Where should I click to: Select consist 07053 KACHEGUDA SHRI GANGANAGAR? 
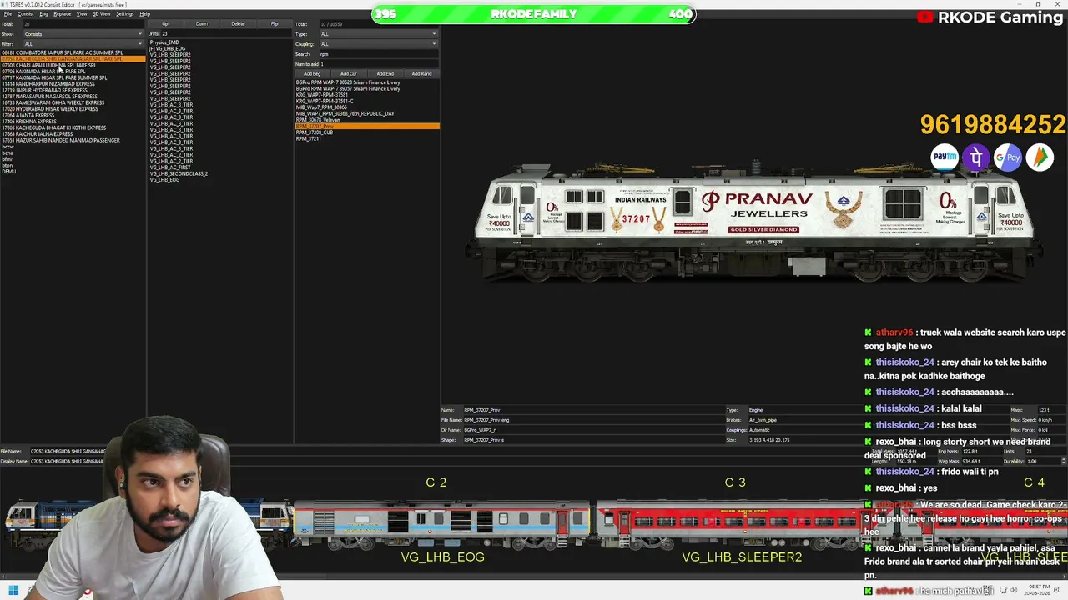tap(73, 59)
